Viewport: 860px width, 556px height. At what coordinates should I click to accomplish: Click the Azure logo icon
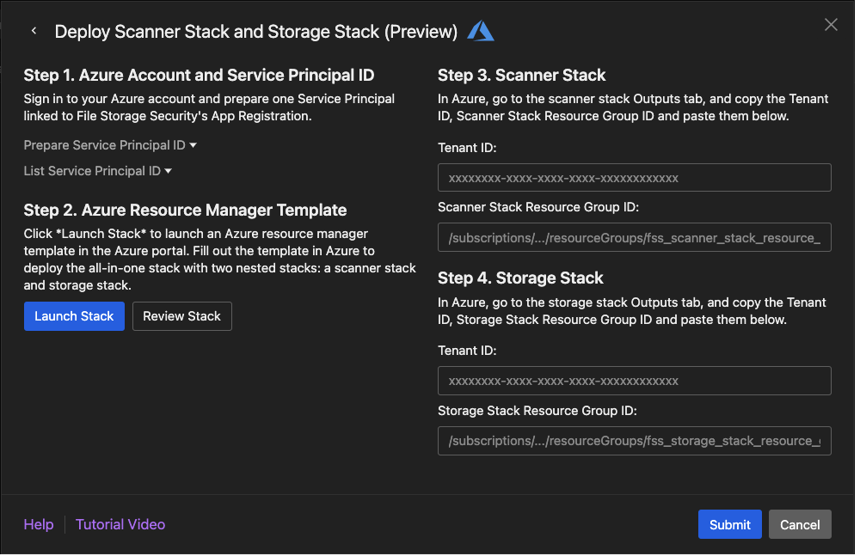point(481,31)
